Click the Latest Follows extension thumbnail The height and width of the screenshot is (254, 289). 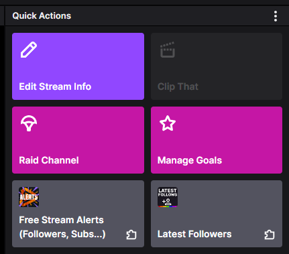tap(168, 197)
